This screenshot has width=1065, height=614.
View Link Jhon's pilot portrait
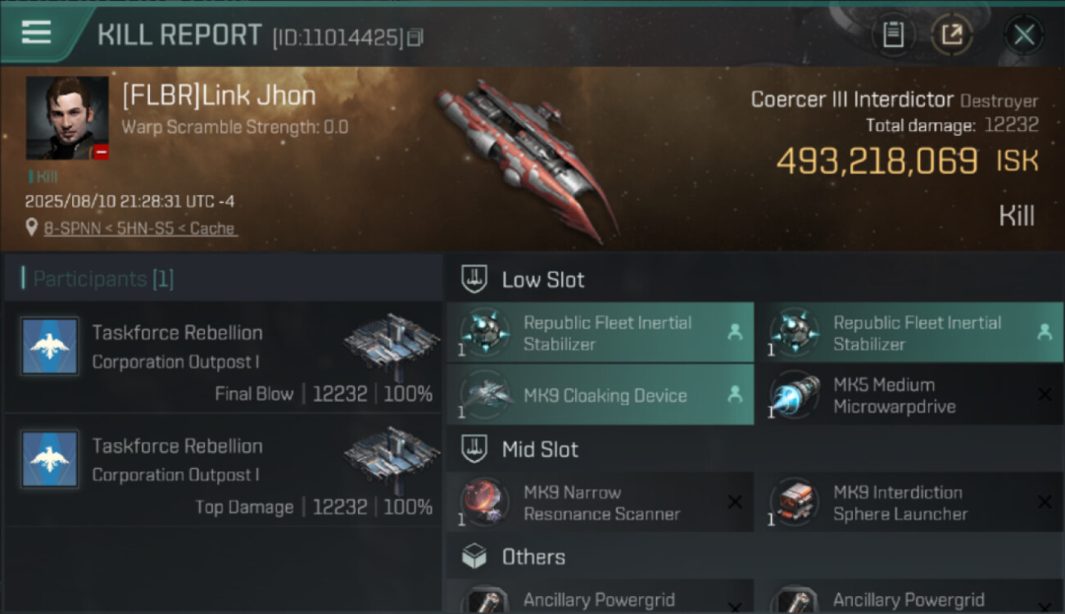[x=67, y=118]
